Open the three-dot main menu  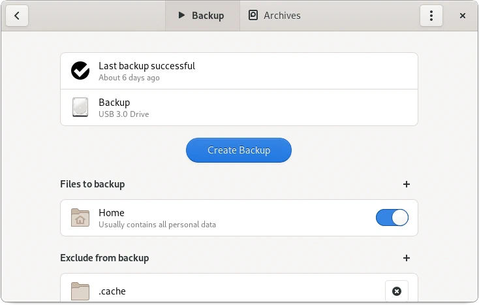[x=431, y=16]
